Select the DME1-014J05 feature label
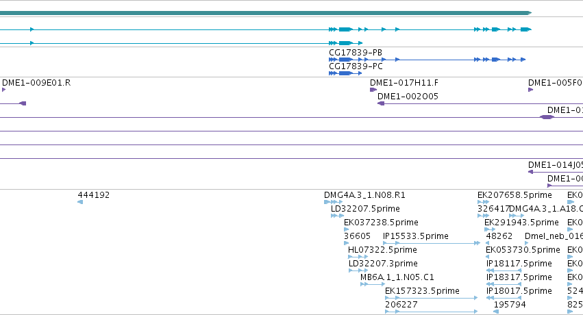The image size is (583, 315). pos(556,165)
